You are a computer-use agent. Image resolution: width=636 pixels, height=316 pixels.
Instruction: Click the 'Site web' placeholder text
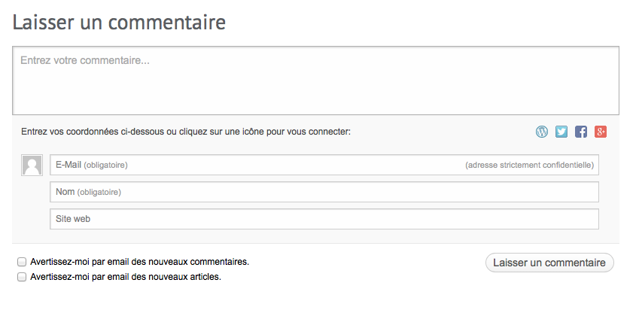pos(73,219)
